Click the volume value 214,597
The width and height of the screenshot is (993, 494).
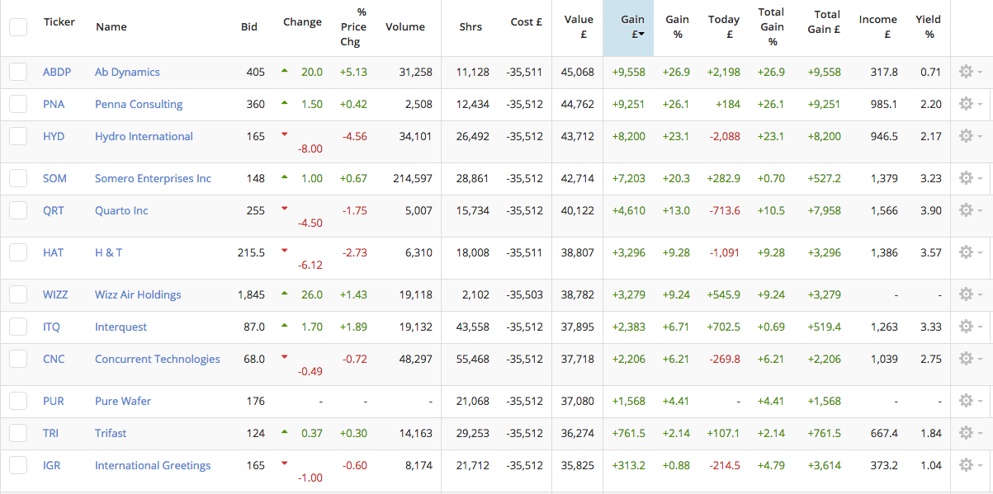[413, 178]
